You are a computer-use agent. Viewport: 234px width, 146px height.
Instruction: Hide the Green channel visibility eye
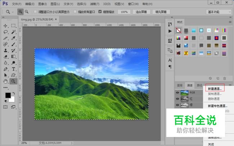177,105
